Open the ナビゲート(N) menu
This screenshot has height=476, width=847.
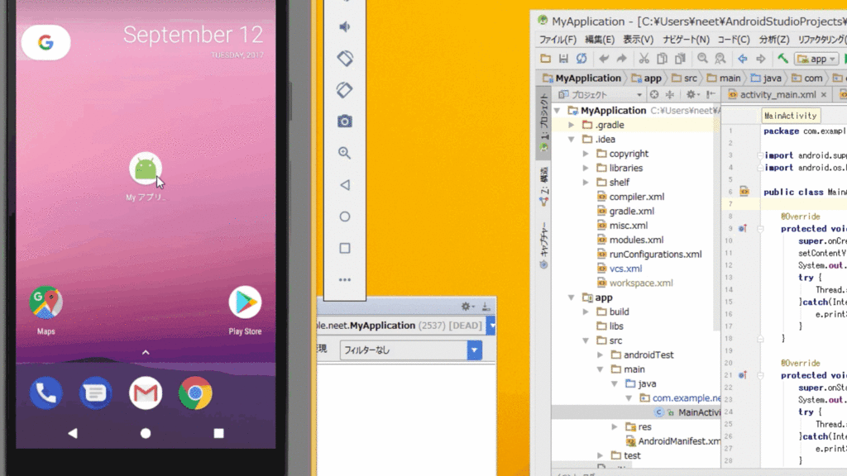pos(686,40)
